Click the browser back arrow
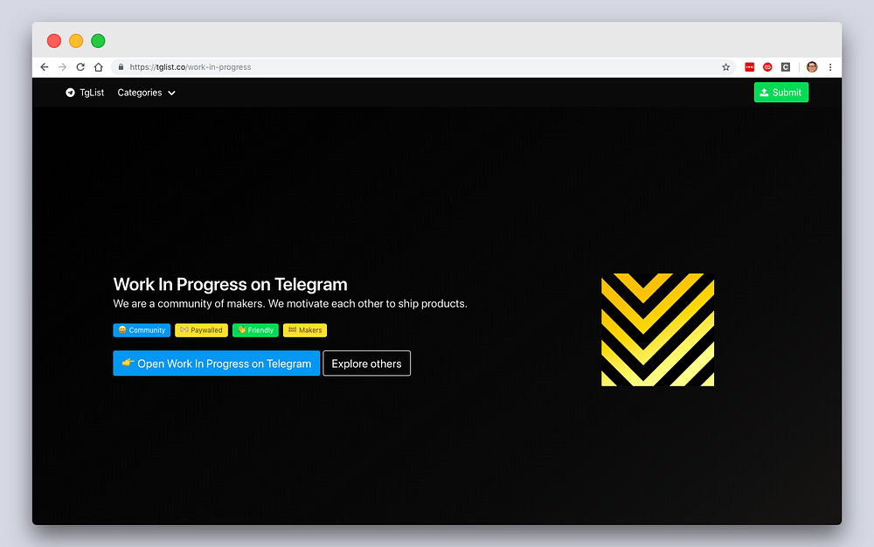The height and width of the screenshot is (547, 874). point(45,66)
